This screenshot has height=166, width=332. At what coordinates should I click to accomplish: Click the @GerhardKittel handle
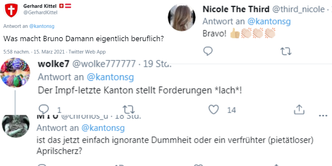[40, 13]
